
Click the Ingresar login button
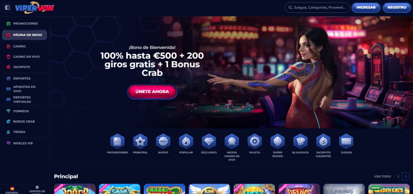(366, 8)
